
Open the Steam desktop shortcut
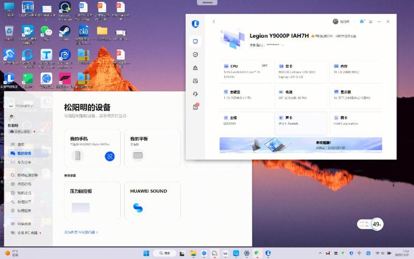pos(65,33)
